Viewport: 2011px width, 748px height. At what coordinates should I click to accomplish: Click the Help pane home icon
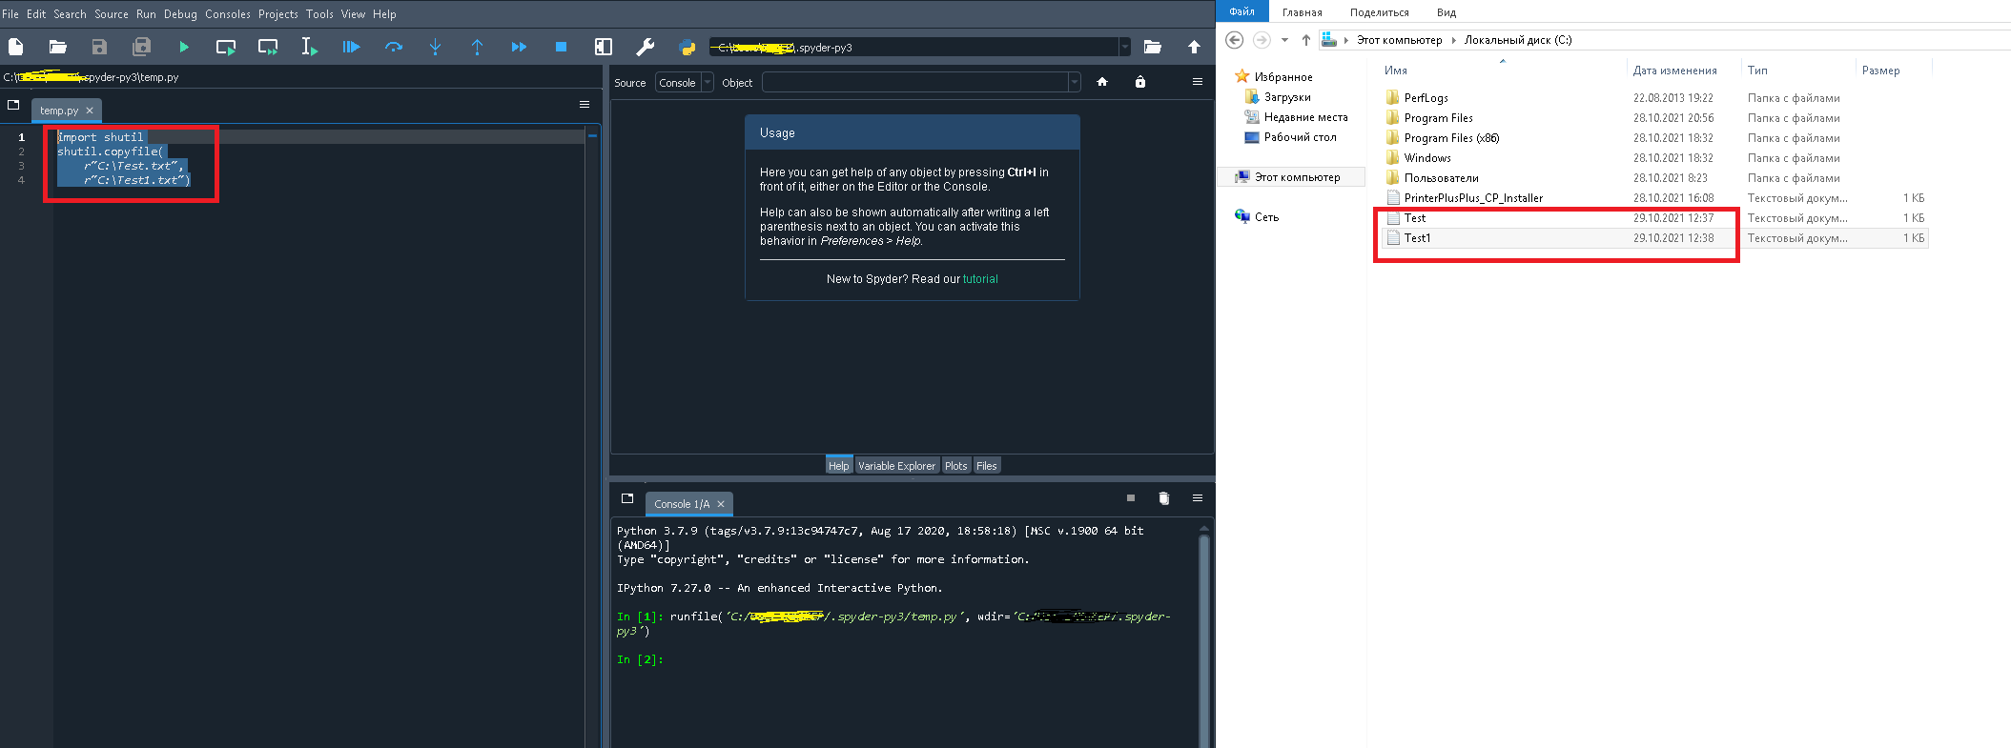tap(1102, 82)
